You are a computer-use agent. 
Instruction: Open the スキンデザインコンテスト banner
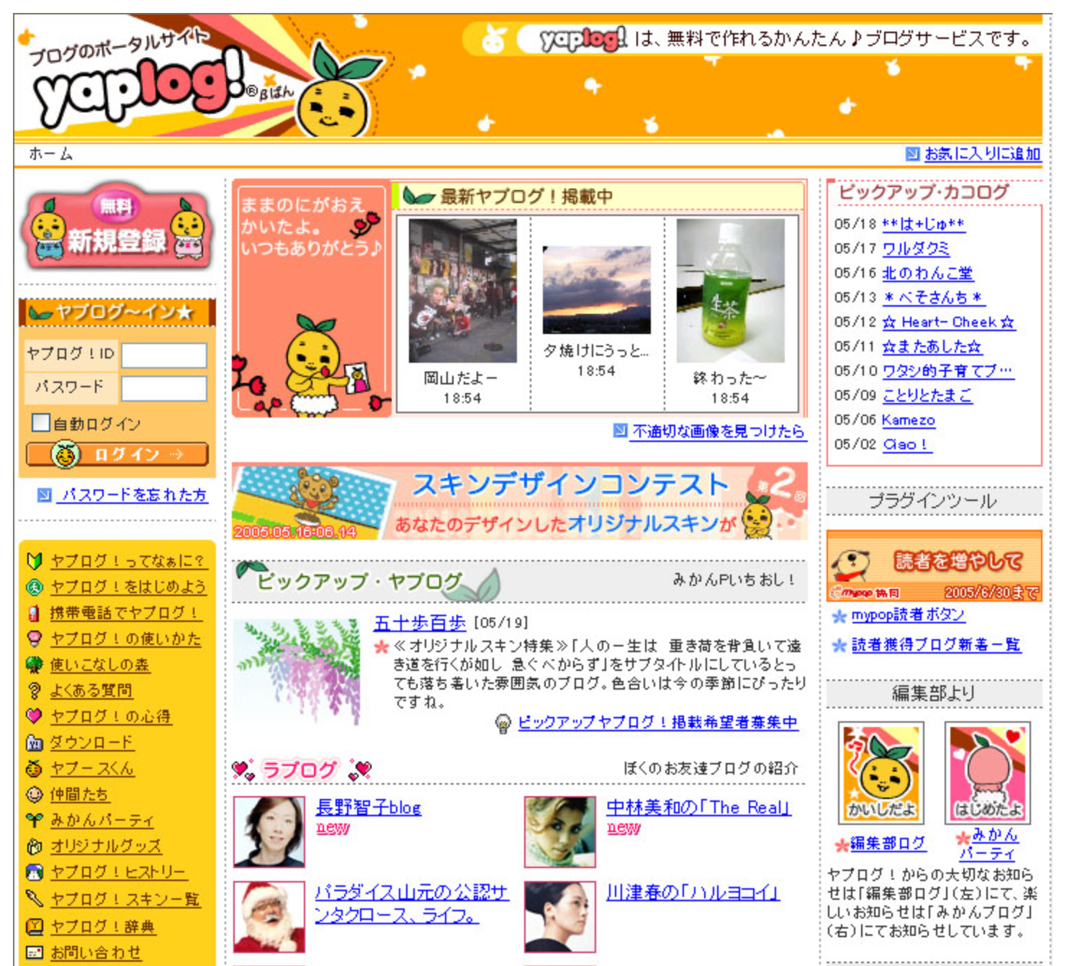click(519, 501)
